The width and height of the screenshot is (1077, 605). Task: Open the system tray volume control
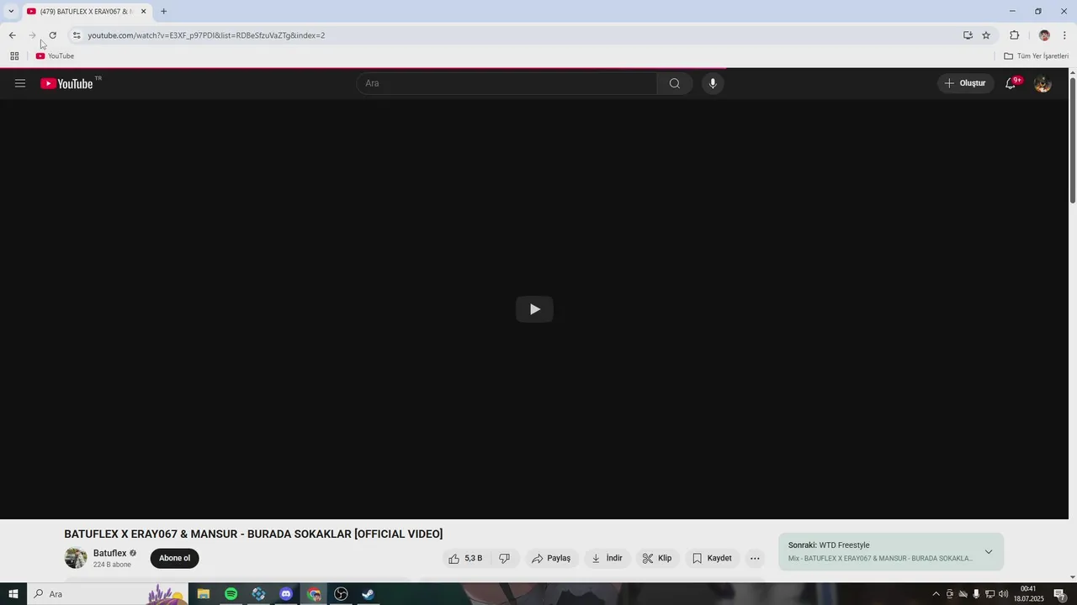coord(1003,594)
